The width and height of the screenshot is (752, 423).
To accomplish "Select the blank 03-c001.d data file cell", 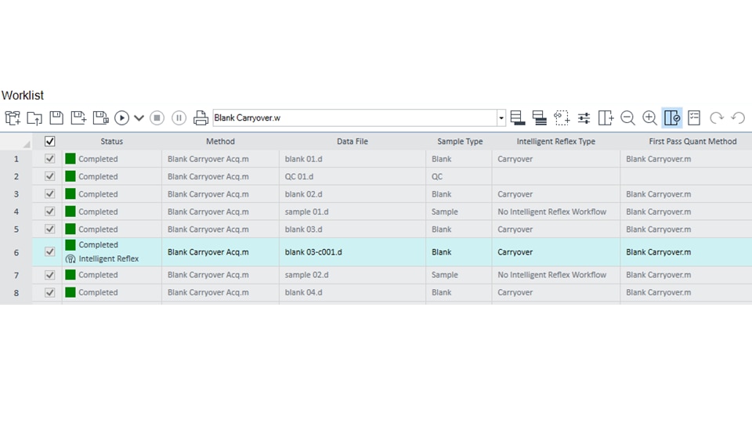I will 352,252.
